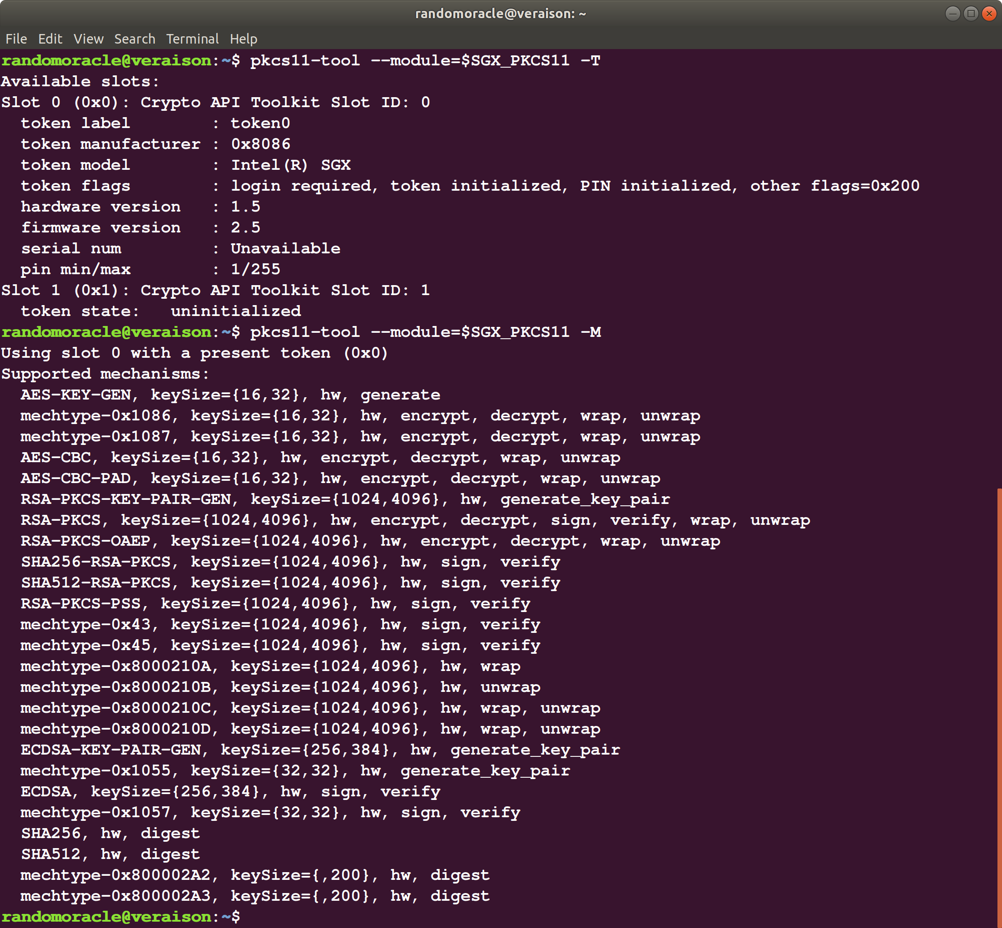Open the Help menu
Image resolution: width=1002 pixels, height=928 pixels.
click(243, 39)
